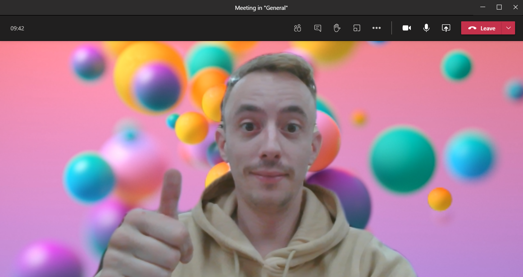523x277 pixels.
Task: Open the breakout rooms icon
Action: pos(357,28)
